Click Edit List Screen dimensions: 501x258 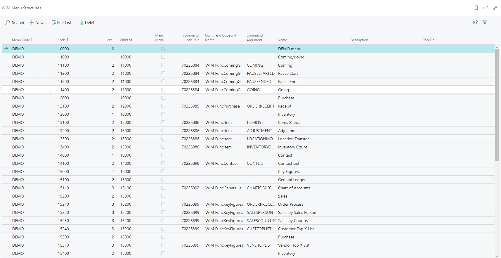(61, 22)
